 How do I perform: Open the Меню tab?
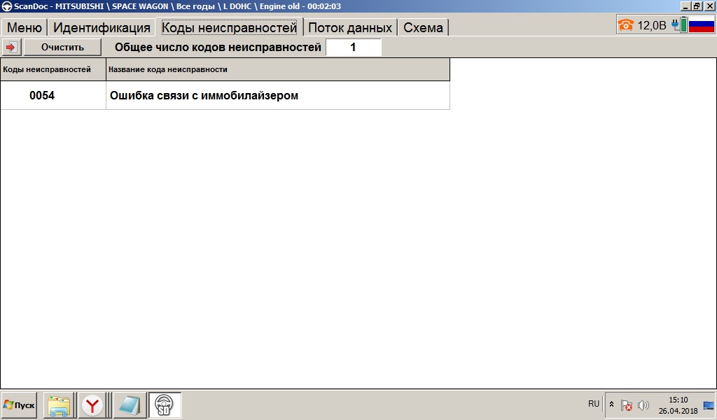(25, 27)
